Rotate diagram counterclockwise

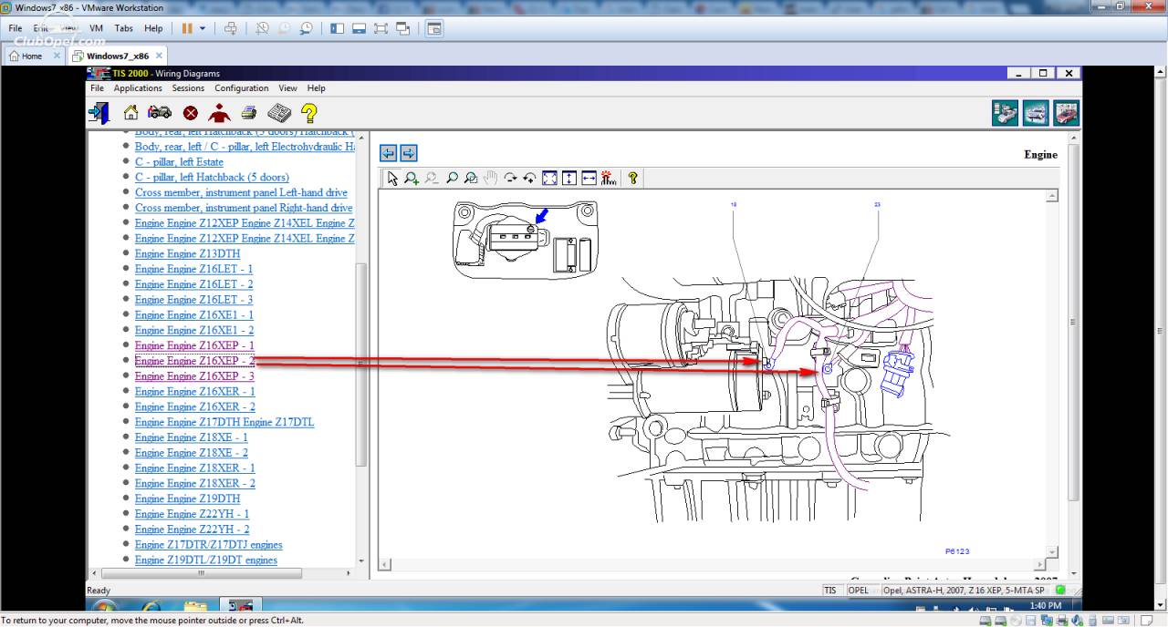tap(529, 179)
